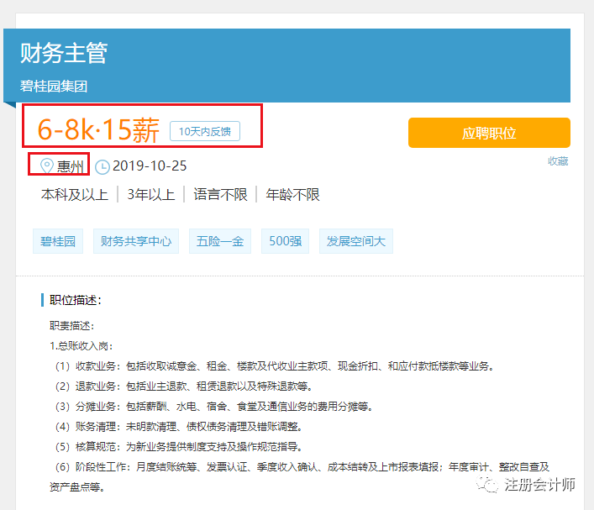This screenshot has width=594, height=510.
Task: Select the 500强 tag
Action: (x=286, y=241)
